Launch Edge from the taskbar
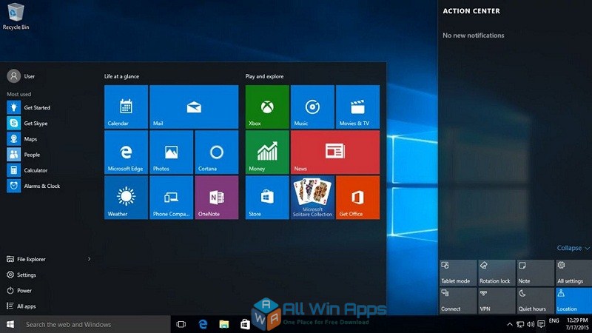 click(203, 324)
